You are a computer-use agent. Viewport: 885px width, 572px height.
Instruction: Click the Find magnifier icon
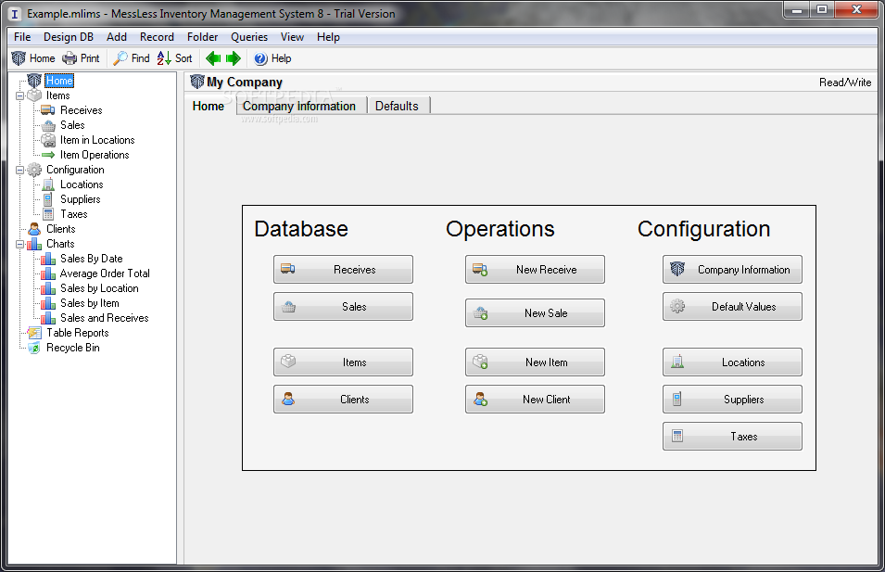click(x=120, y=58)
